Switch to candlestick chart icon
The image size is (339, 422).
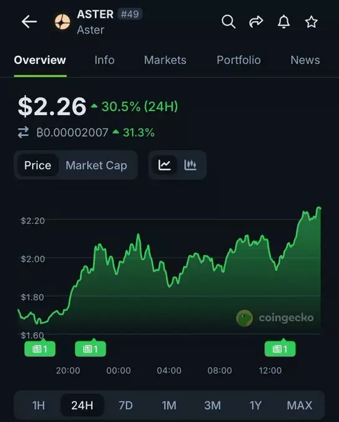(190, 165)
